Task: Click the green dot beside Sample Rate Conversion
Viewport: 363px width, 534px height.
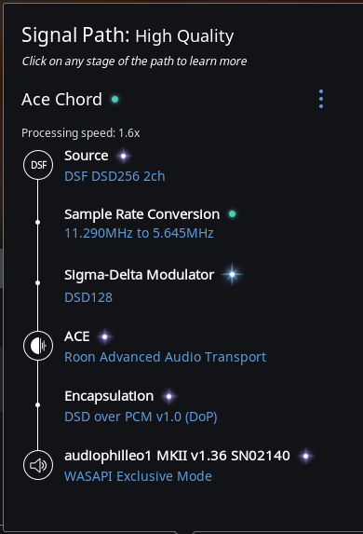Action: [233, 213]
